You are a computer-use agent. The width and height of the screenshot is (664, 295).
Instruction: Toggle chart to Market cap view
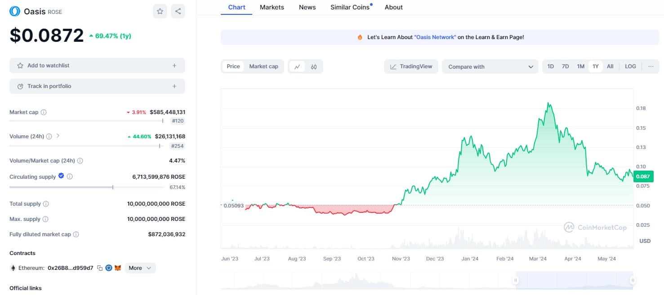pos(263,66)
